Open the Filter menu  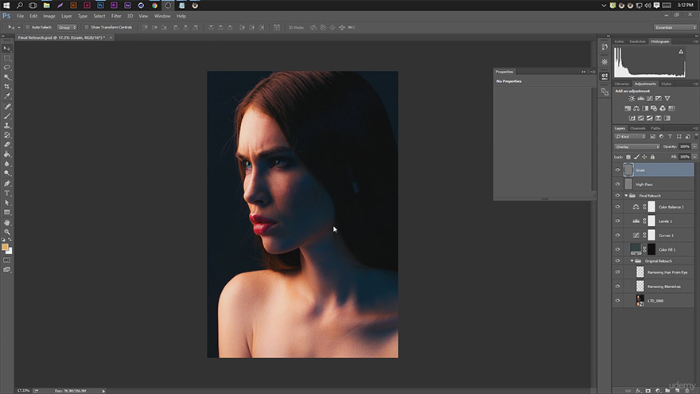116,16
